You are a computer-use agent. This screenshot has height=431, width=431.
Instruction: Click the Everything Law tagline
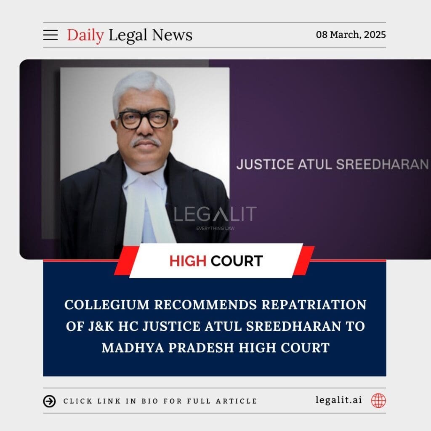pos(215,228)
